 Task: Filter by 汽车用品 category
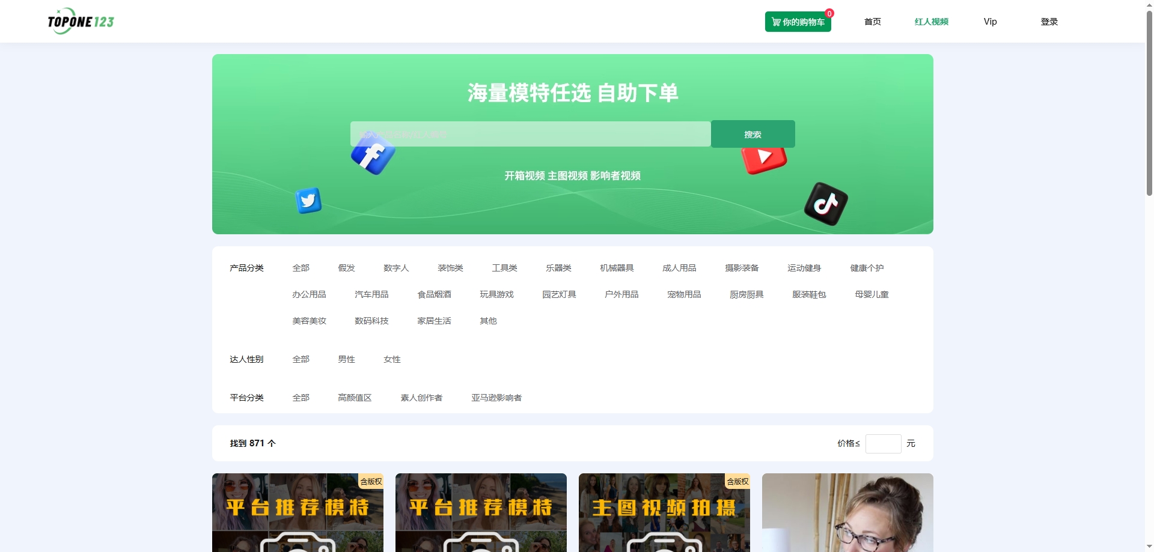tap(371, 294)
